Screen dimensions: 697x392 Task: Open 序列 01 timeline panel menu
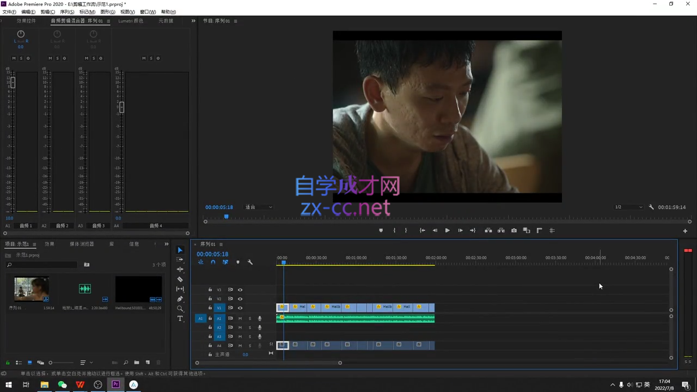pyautogui.click(x=221, y=244)
